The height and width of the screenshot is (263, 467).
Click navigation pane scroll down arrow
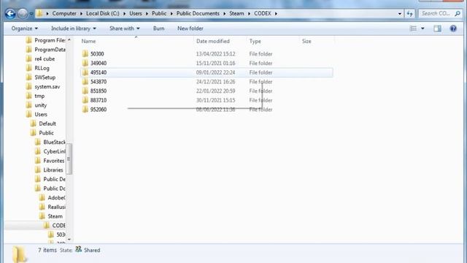coord(69,239)
